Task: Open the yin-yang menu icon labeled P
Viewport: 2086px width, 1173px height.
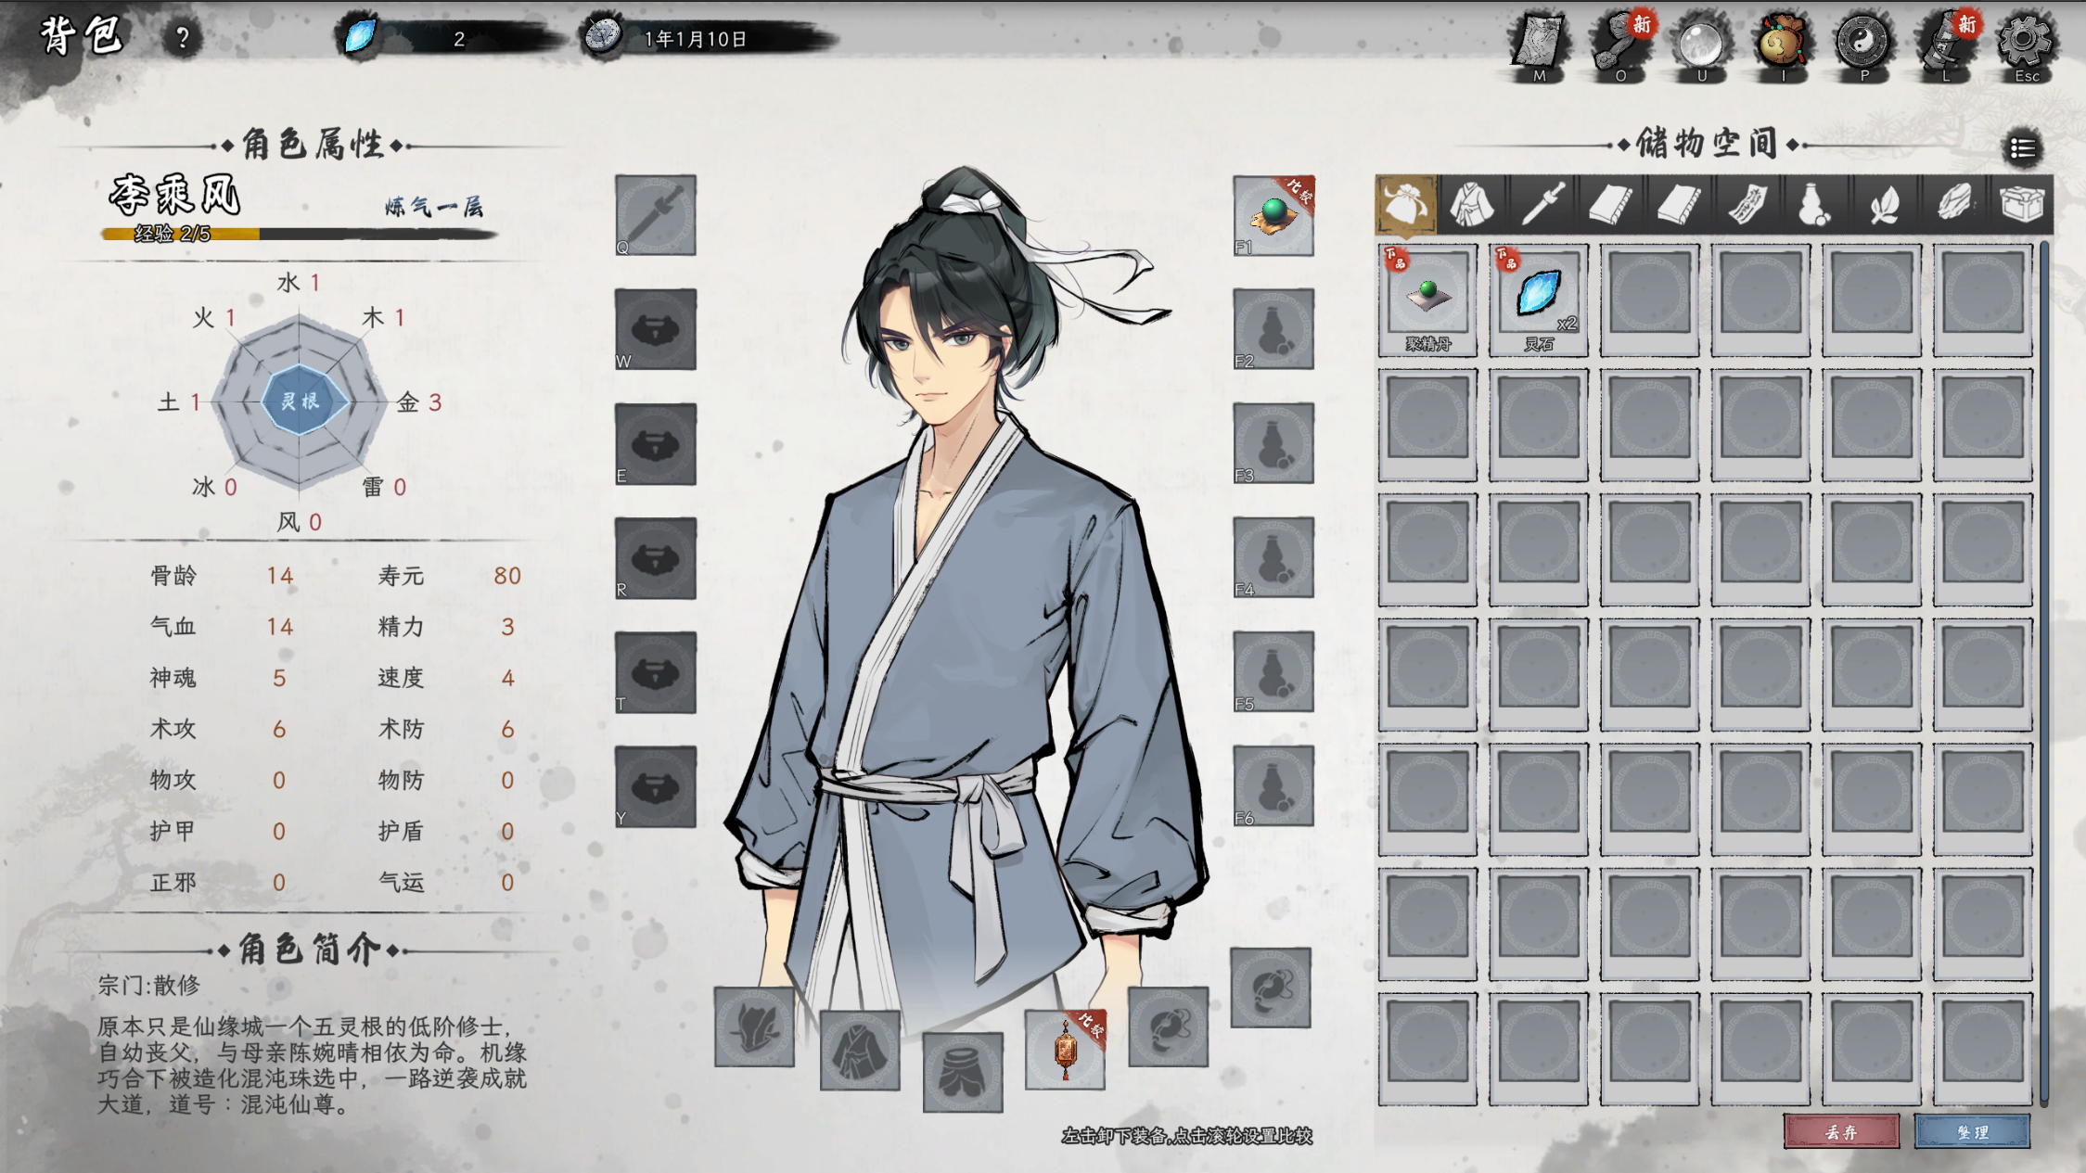Action: click(x=1862, y=44)
